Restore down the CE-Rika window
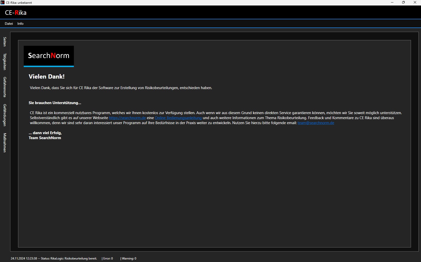 click(403, 3)
